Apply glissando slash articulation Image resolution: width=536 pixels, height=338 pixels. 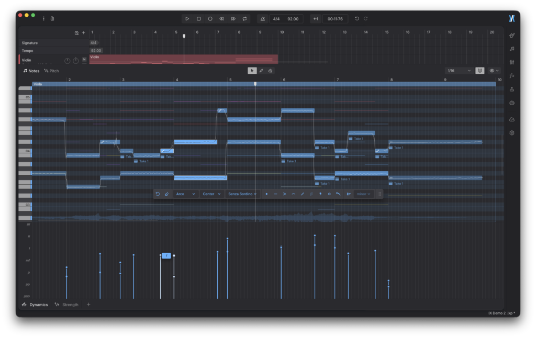302,194
